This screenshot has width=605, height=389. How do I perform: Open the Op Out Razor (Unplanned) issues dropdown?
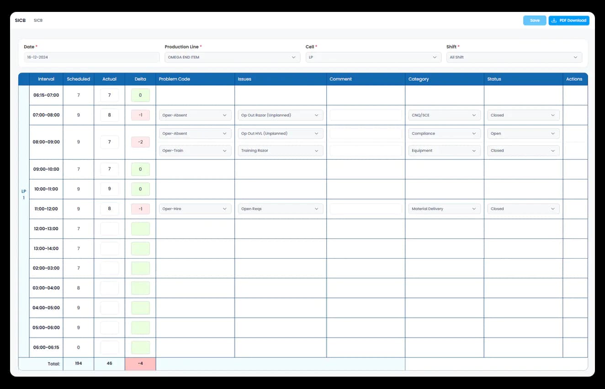click(280, 115)
